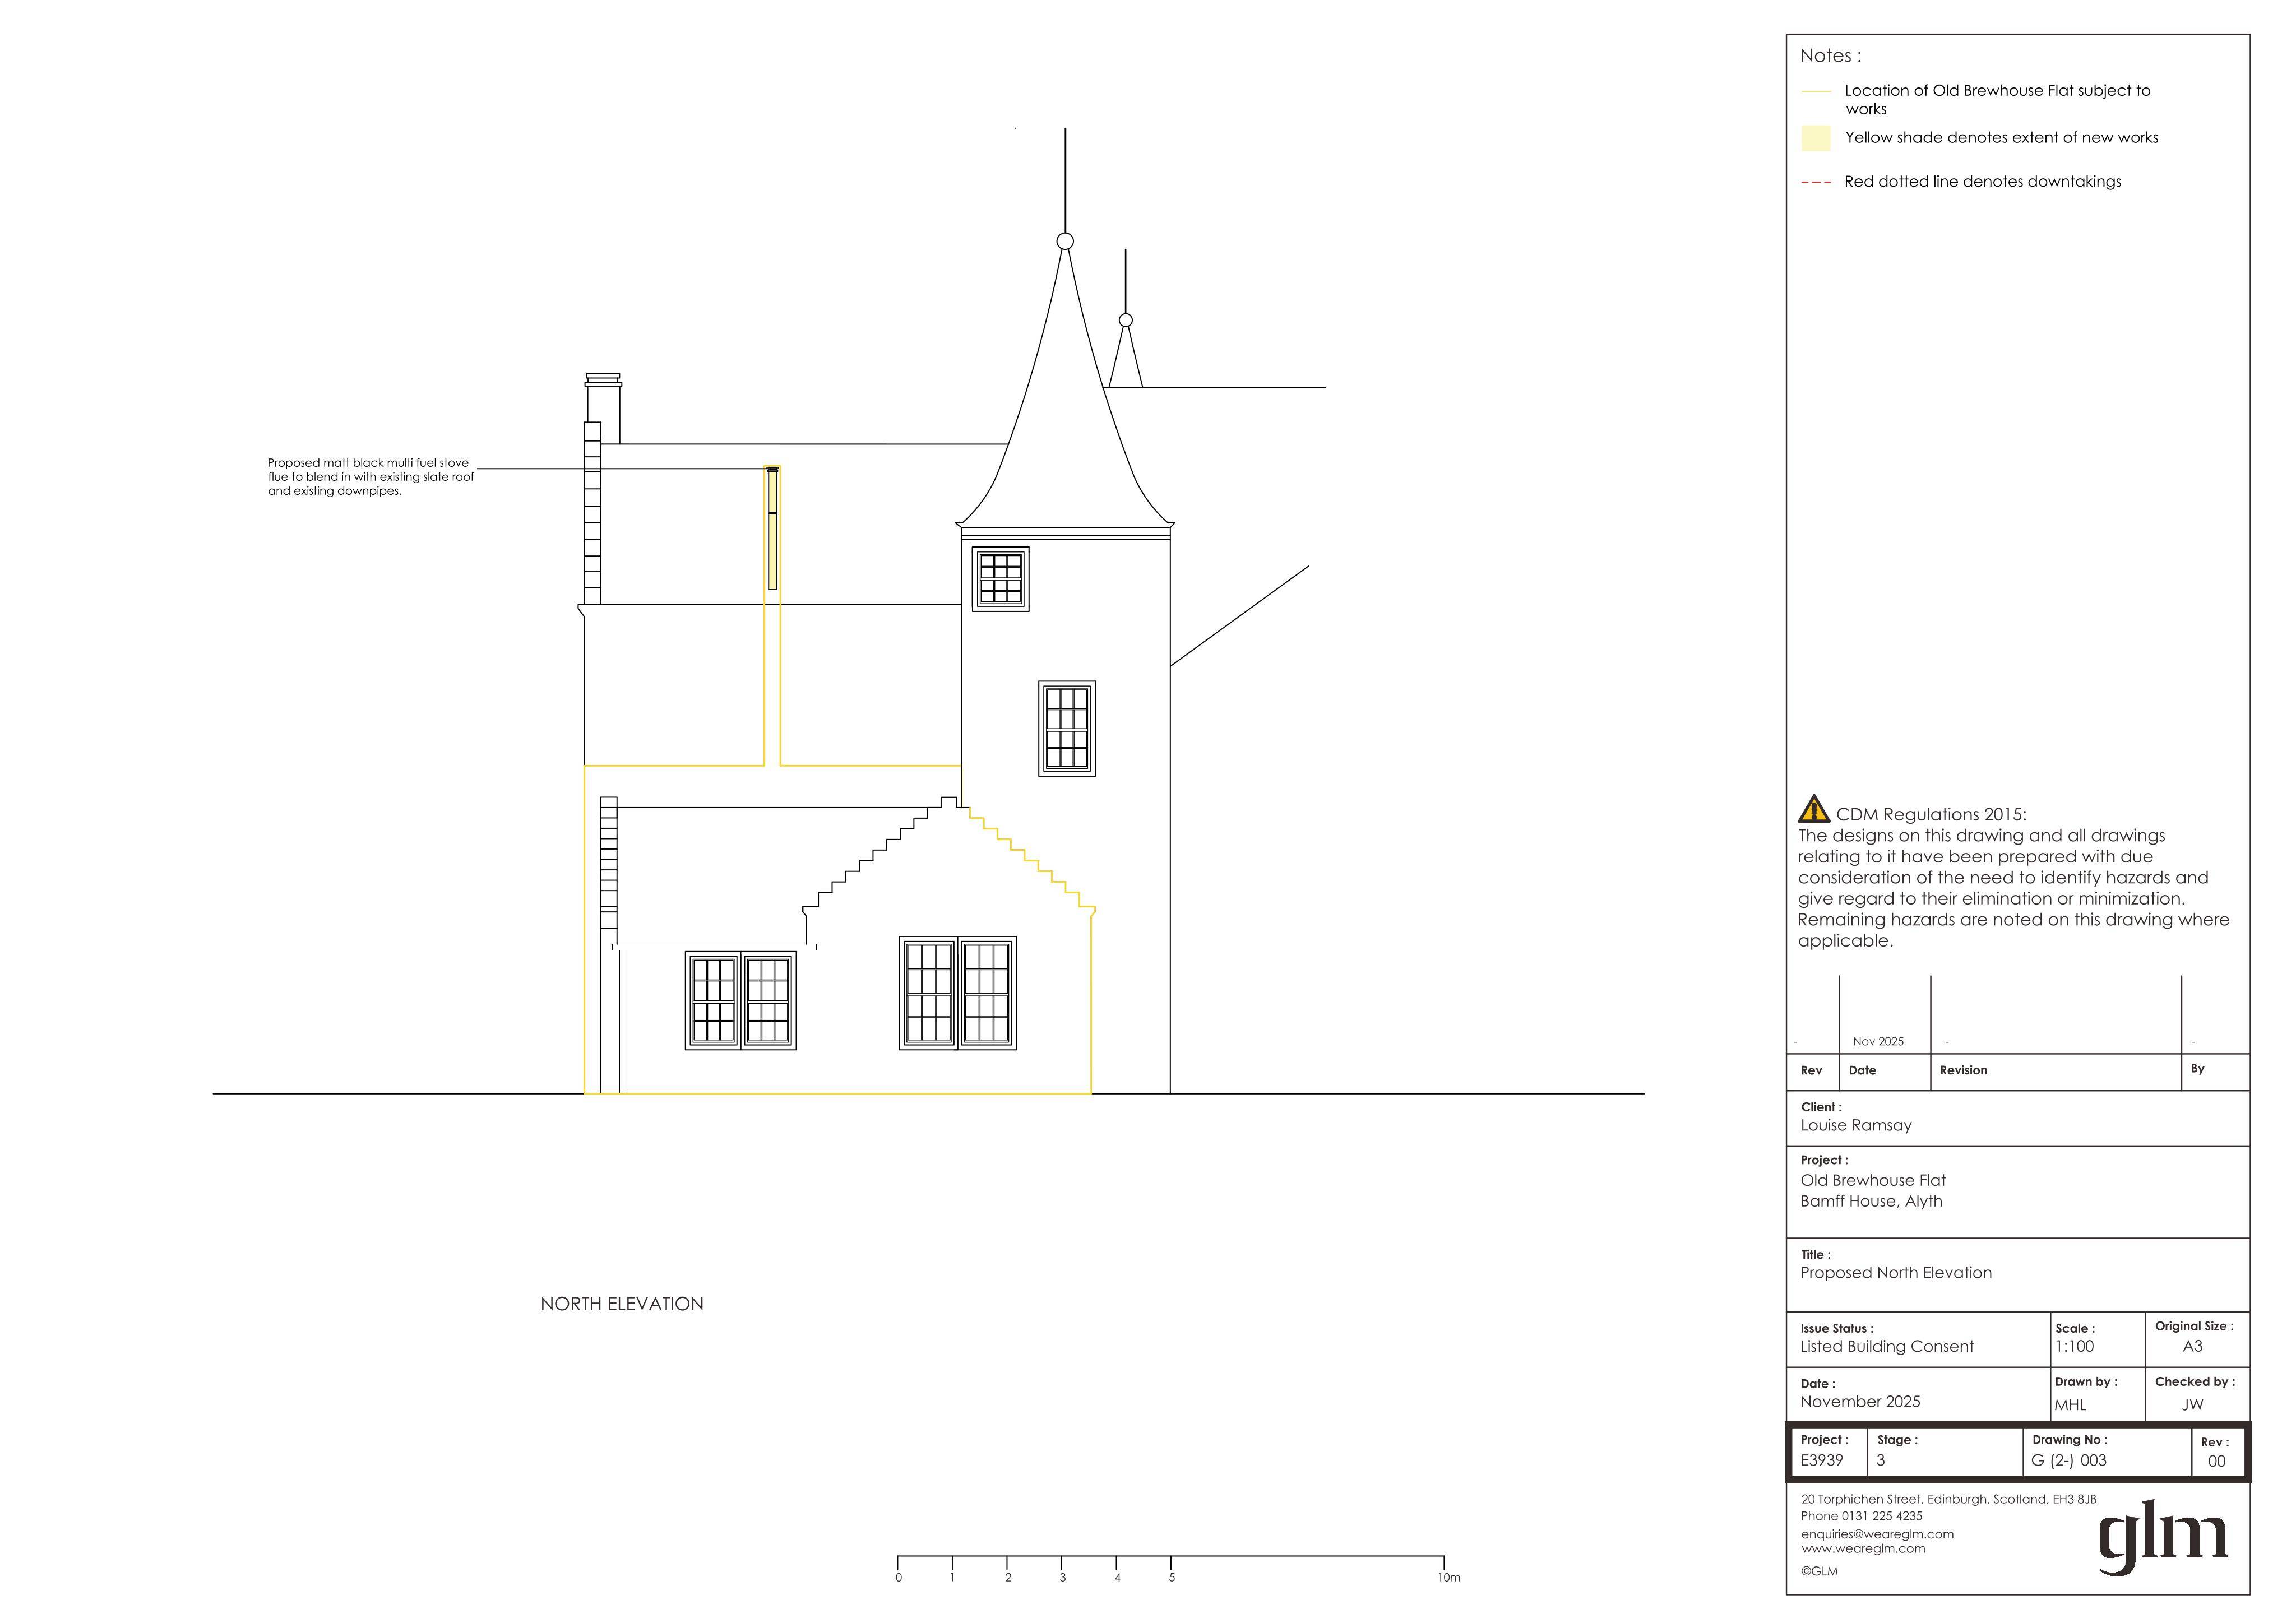Select the 'CDM Regulations 2015:' heading text

click(1931, 814)
